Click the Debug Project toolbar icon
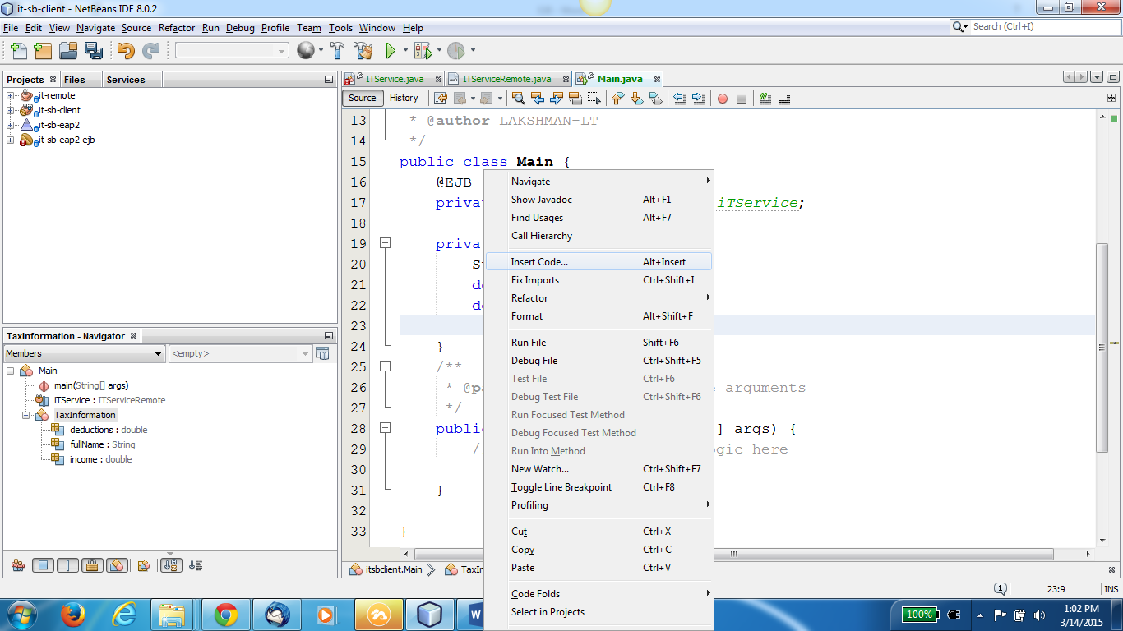The width and height of the screenshot is (1123, 631). click(x=423, y=51)
